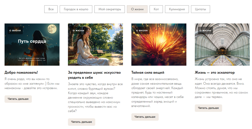
Task: Open the girl with headphones thumbnail
Action: tap(96, 45)
